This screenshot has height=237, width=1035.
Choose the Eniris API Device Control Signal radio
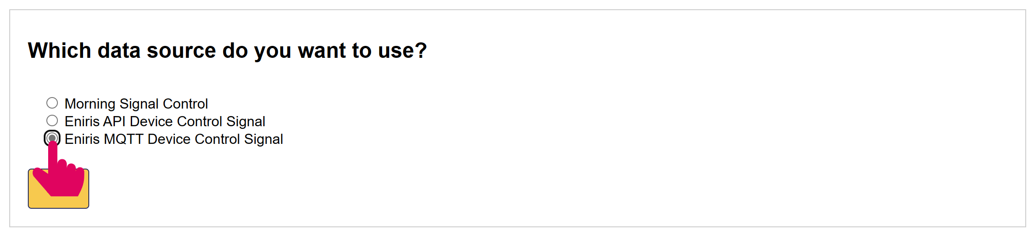(52, 121)
